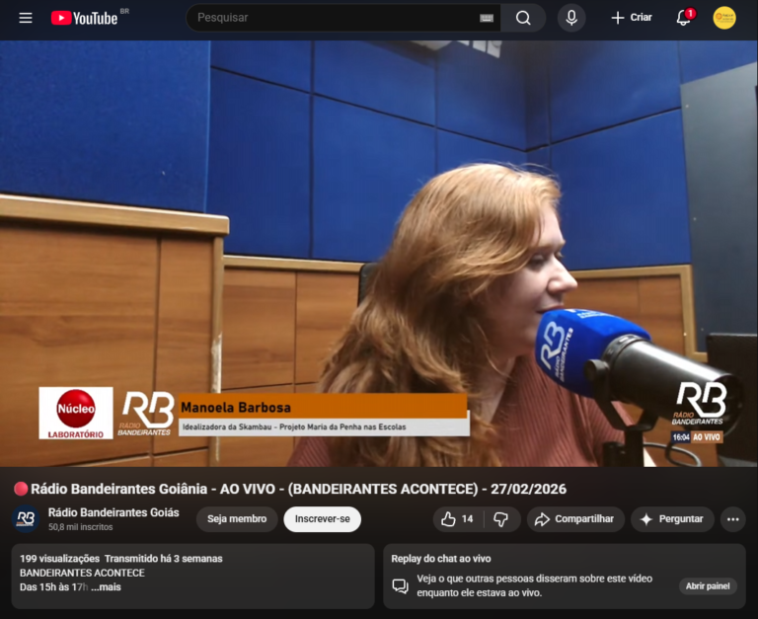Open the hamburger guide menu
The width and height of the screenshot is (758, 619).
click(x=26, y=18)
